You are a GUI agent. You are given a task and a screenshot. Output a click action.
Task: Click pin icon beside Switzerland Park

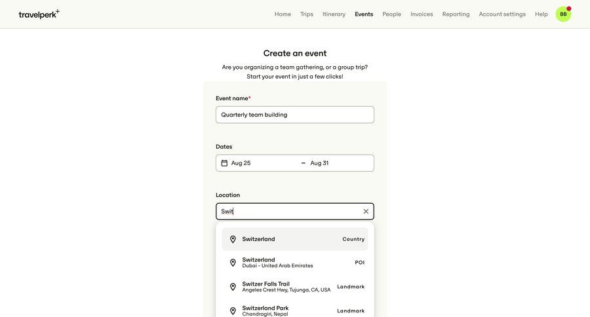(233, 310)
